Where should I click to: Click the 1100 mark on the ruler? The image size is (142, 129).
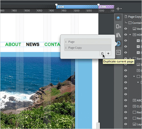[52, 11]
